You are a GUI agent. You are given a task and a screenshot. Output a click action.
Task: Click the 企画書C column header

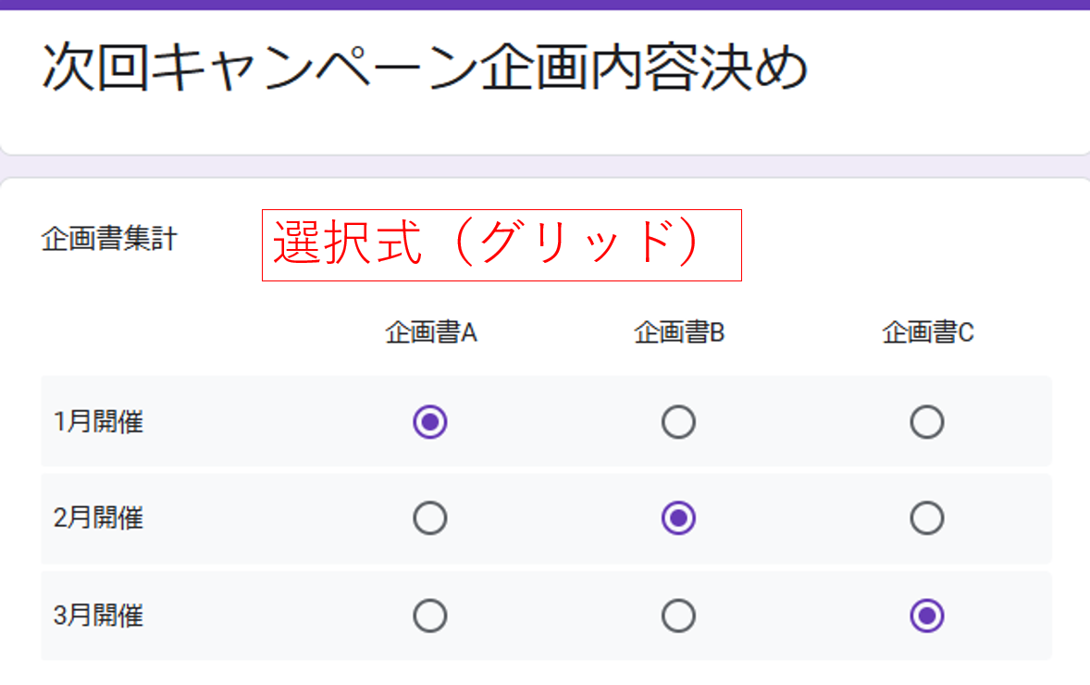click(x=928, y=332)
